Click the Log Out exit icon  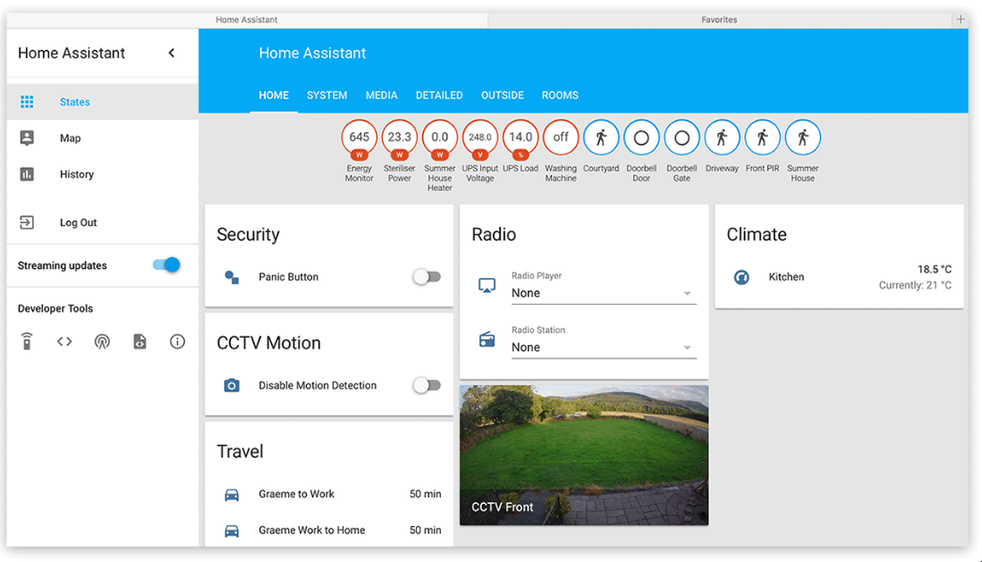[x=27, y=222]
